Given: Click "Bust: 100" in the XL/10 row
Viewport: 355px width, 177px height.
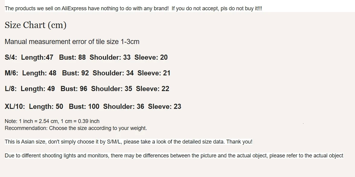Looking at the screenshot, I should point(84,106).
